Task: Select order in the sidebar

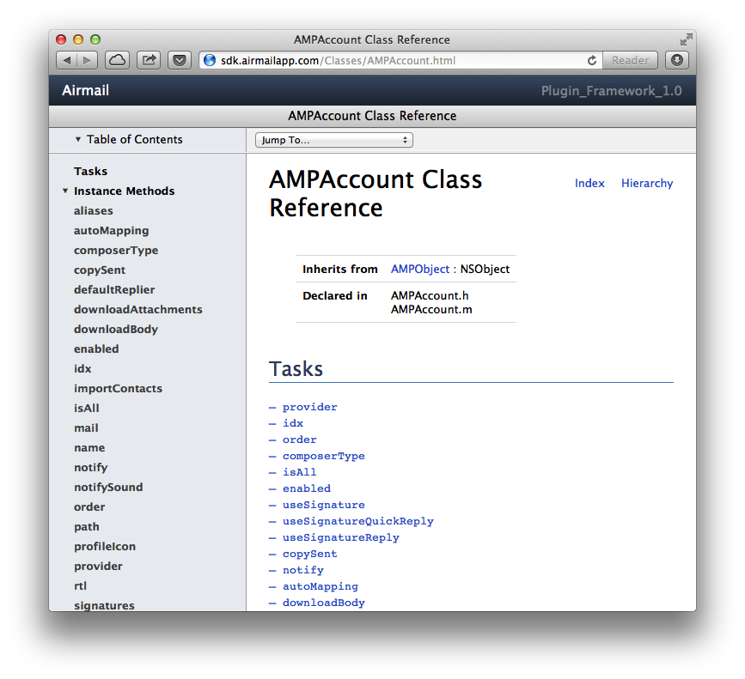Action: click(x=89, y=507)
